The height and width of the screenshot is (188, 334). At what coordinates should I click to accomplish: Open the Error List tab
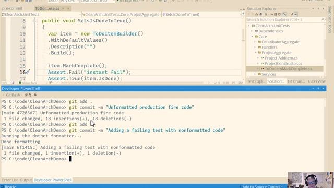10,180
